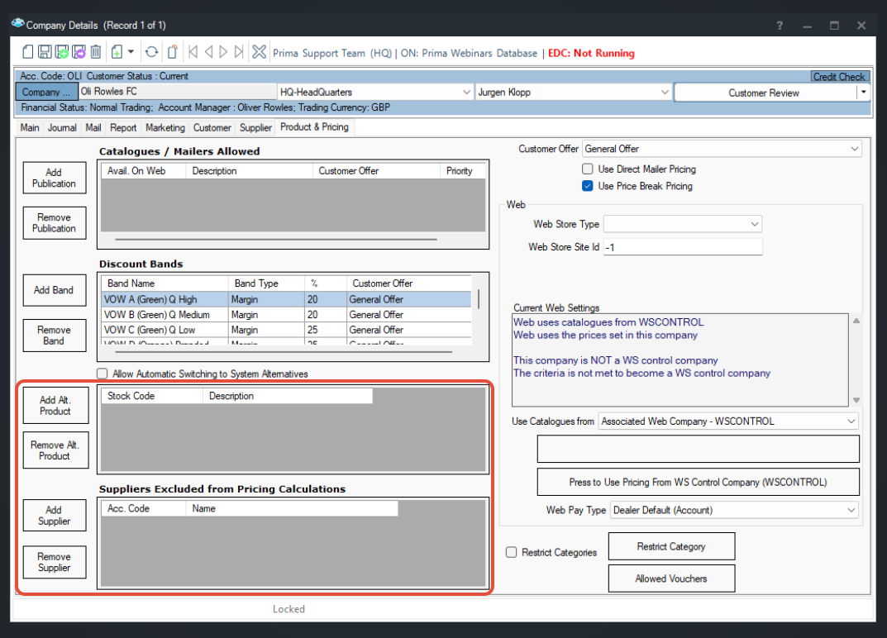Click the Band Name column header
The image size is (887, 638).
[x=165, y=283]
